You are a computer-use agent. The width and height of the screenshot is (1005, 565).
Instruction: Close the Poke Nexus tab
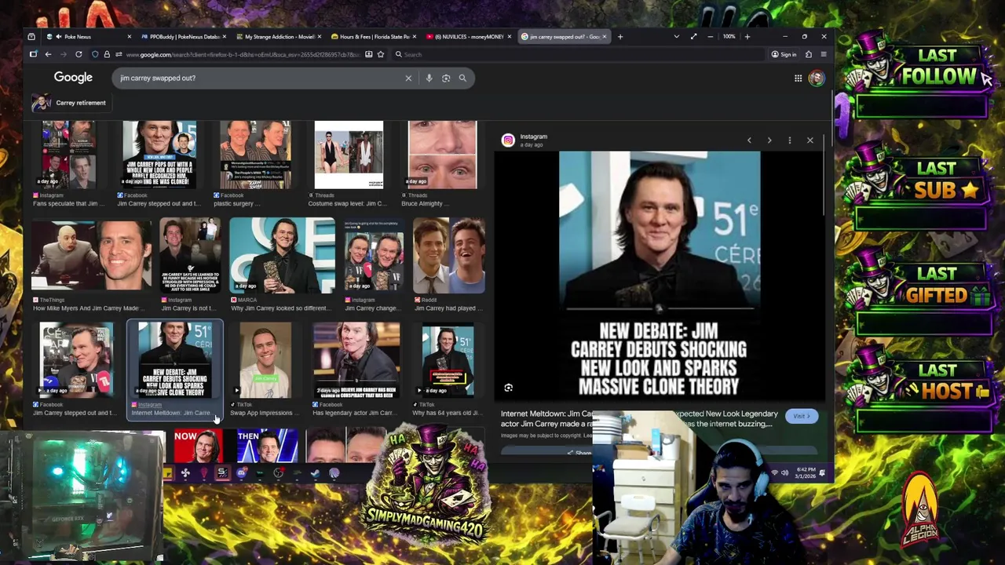tap(129, 37)
